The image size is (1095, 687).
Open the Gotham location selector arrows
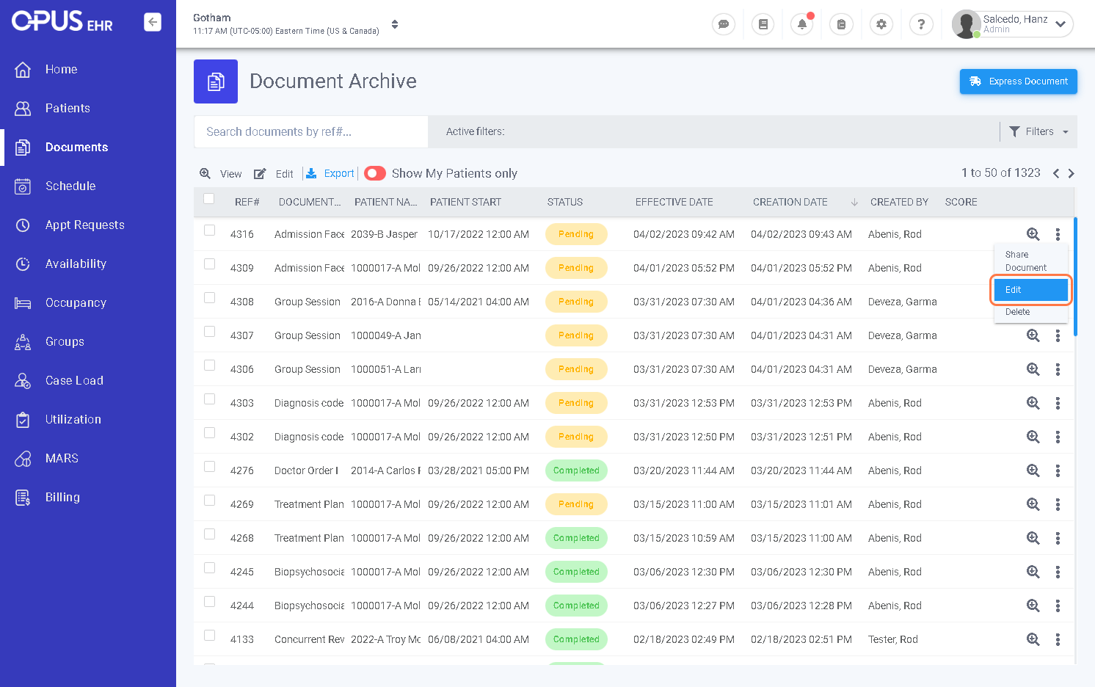point(395,24)
